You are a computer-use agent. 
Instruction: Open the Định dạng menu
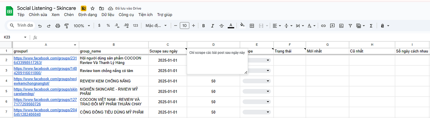(x=88, y=15)
